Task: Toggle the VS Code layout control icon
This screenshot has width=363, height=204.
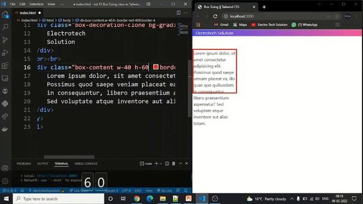Action: tap(149, 4)
